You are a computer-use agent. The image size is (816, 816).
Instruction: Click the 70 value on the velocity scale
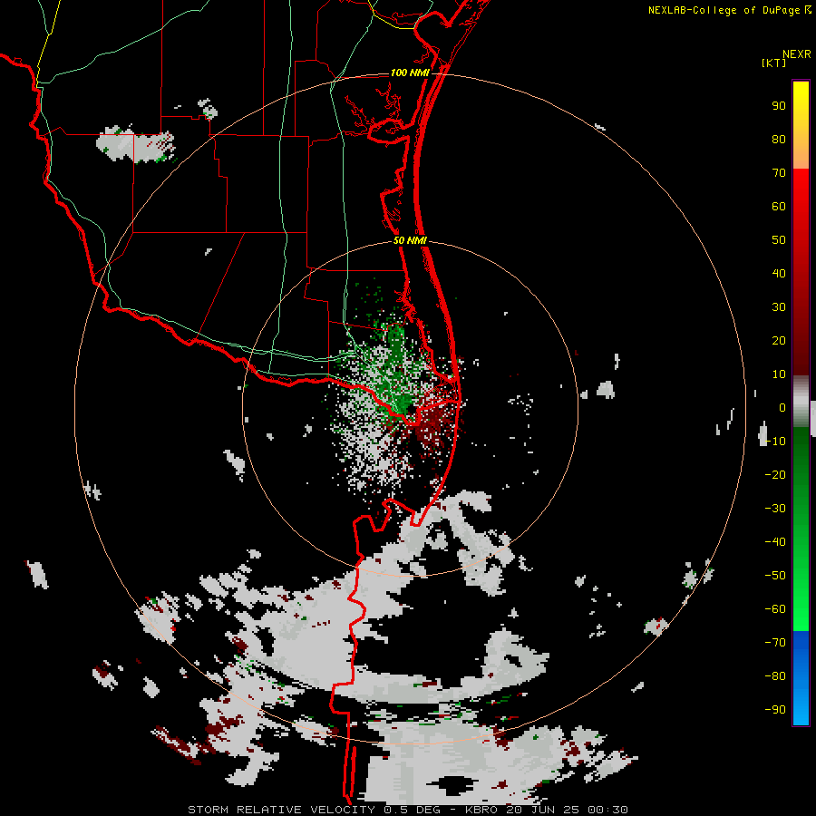click(779, 173)
